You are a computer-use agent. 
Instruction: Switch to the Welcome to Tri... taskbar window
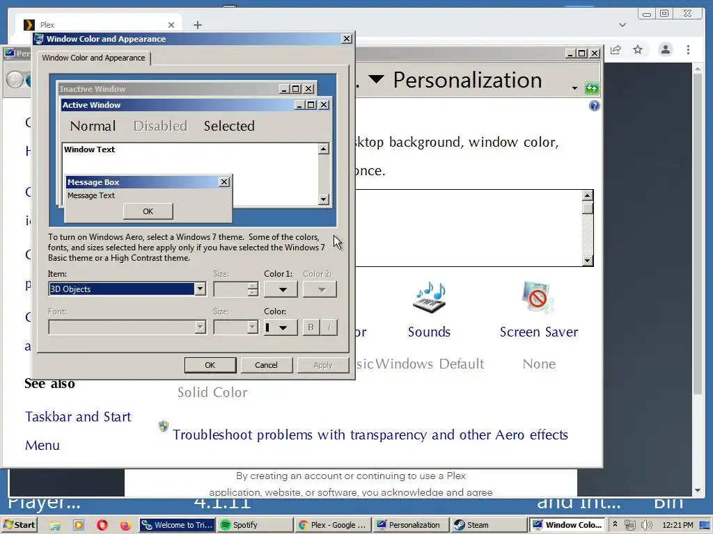176,525
